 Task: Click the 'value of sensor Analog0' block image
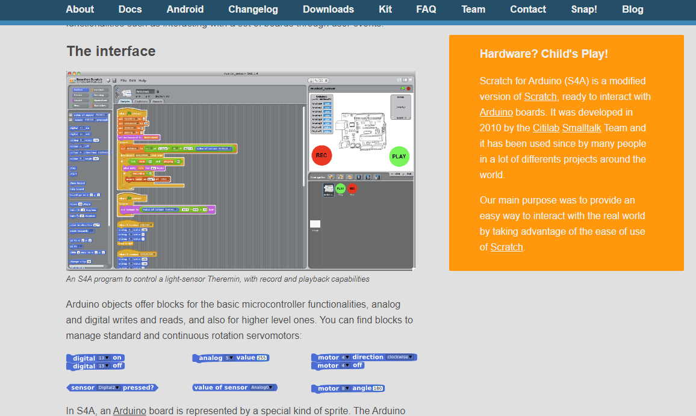click(x=235, y=388)
